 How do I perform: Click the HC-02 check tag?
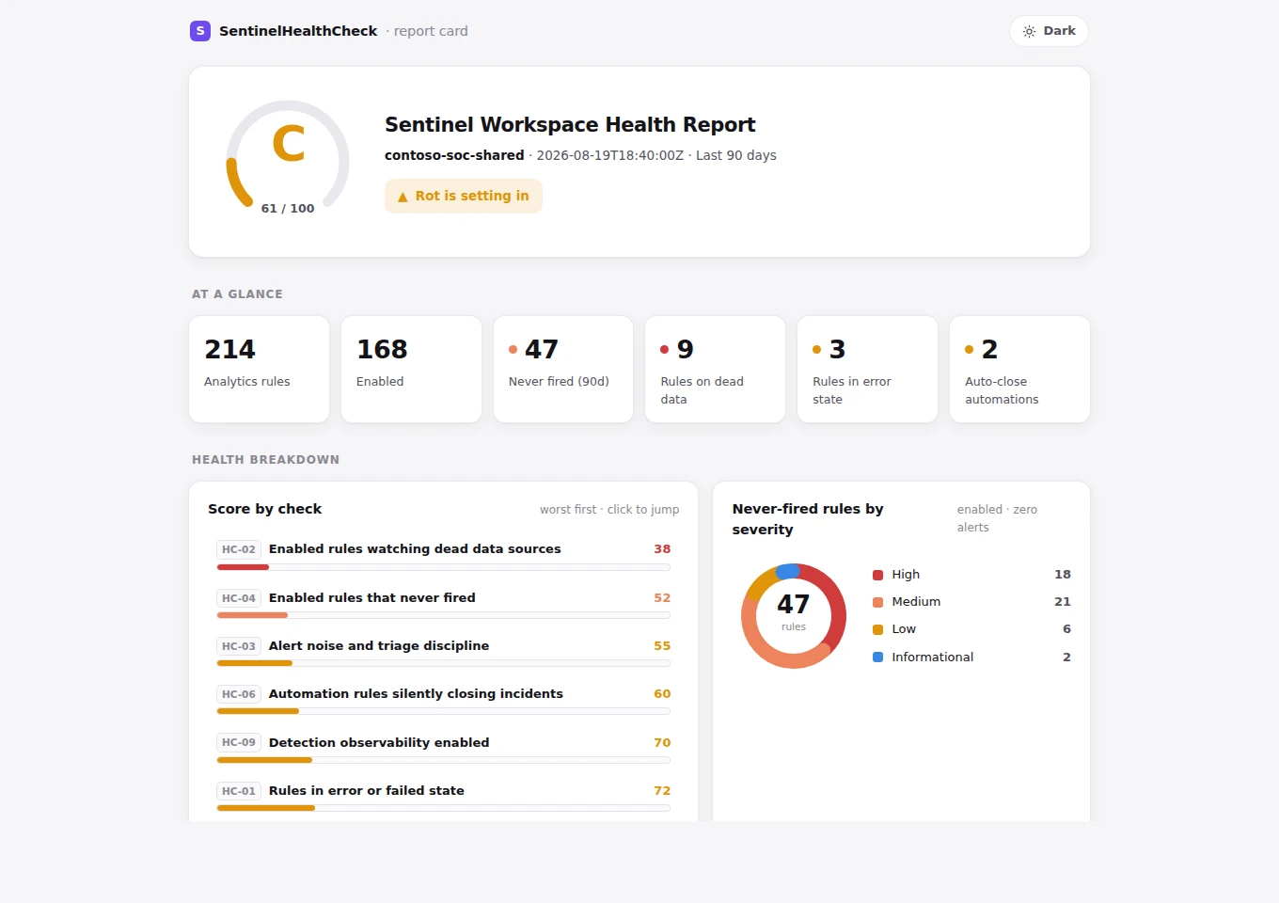[239, 549]
